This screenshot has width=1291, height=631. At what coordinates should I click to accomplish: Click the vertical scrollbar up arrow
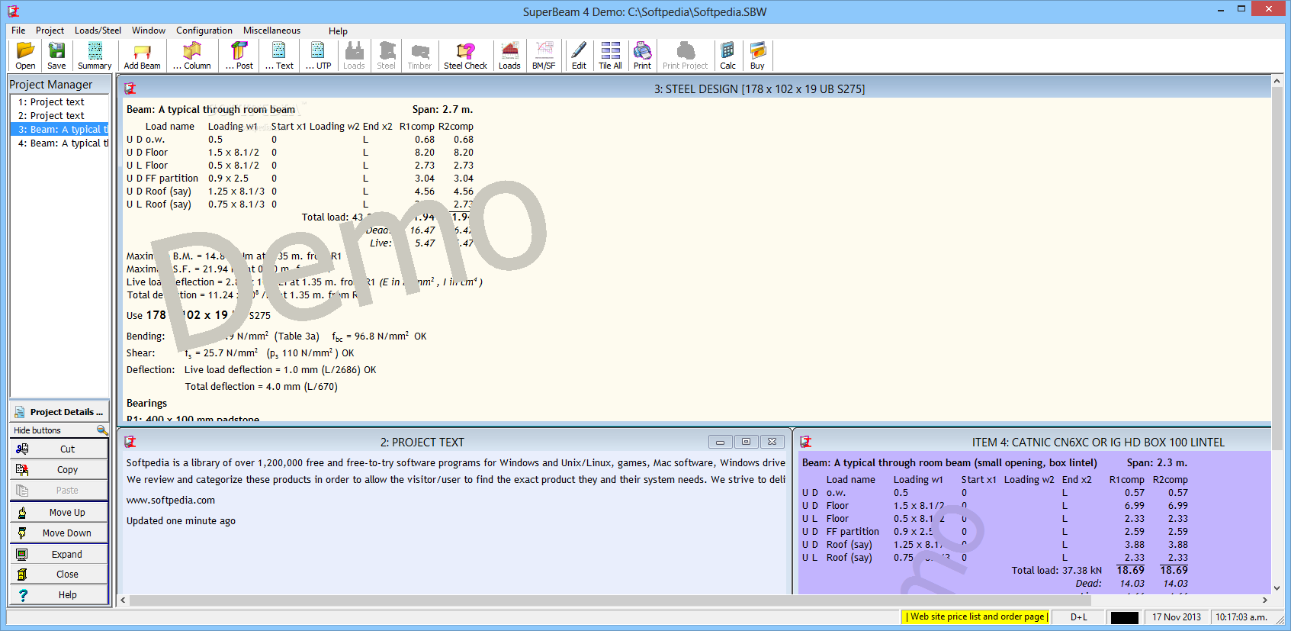point(1277,81)
